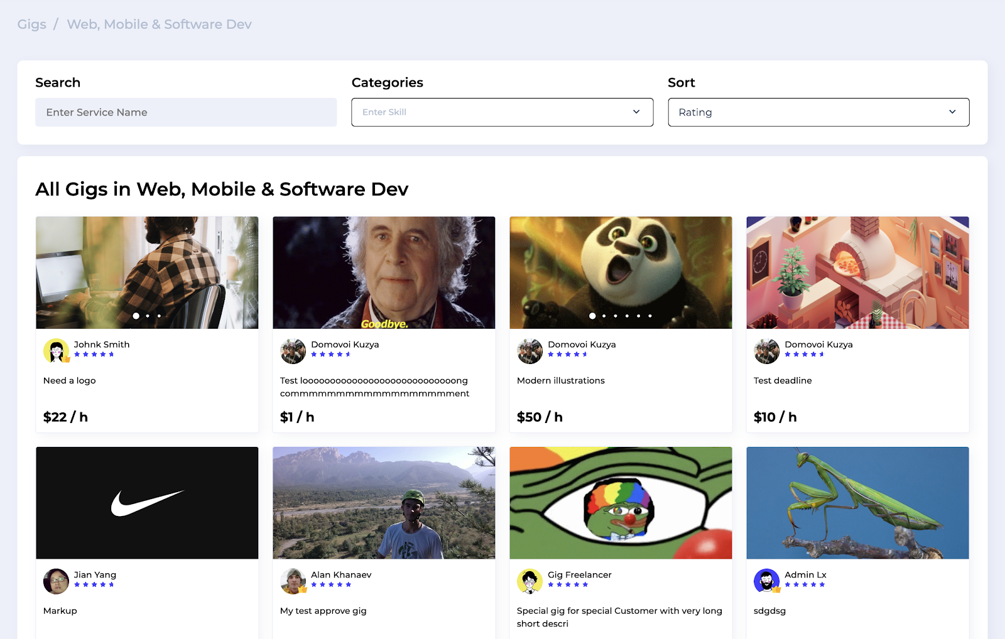This screenshot has height=639, width=1005.
Task: Open the 'Goodbye' old man gig thumbnail
Action: tap(384, 272)
